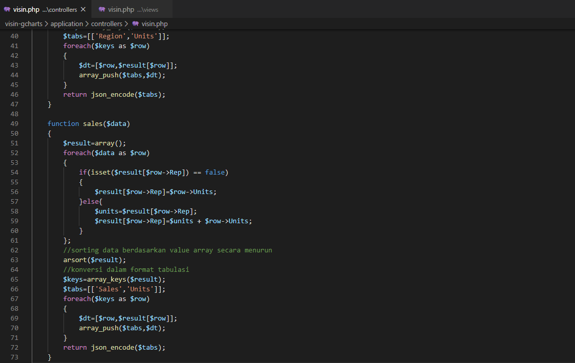The image size is (575, 363).
Task: Click the arsort($result) statement
Action: [95, 260]
